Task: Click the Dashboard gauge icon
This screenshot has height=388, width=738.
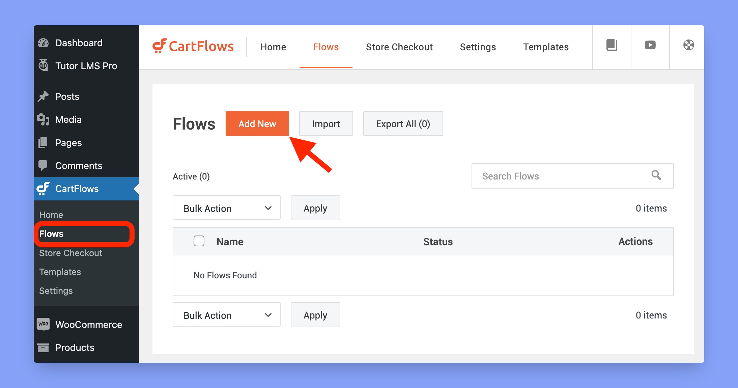Action: point(44,43)
